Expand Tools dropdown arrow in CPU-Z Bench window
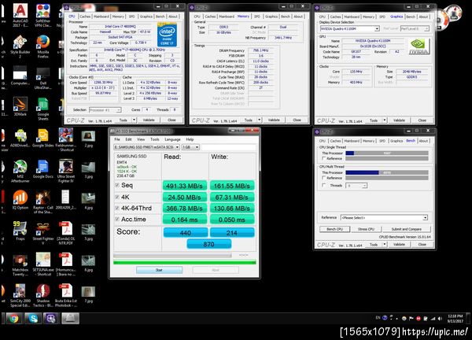This screenshot has width=472, height=340. click(385, 245)
